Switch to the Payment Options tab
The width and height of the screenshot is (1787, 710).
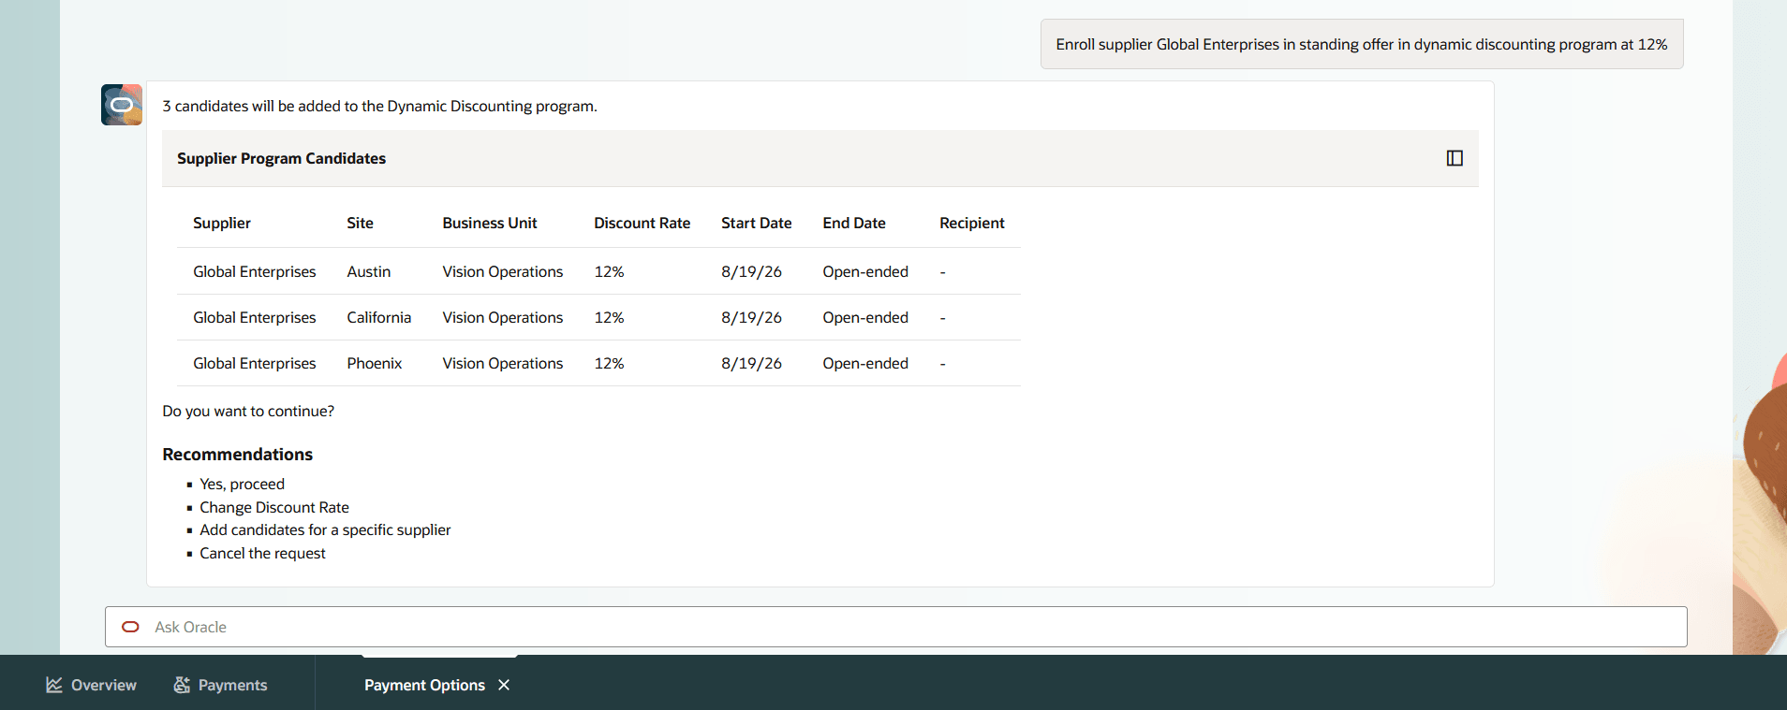(x=424, y=685)
